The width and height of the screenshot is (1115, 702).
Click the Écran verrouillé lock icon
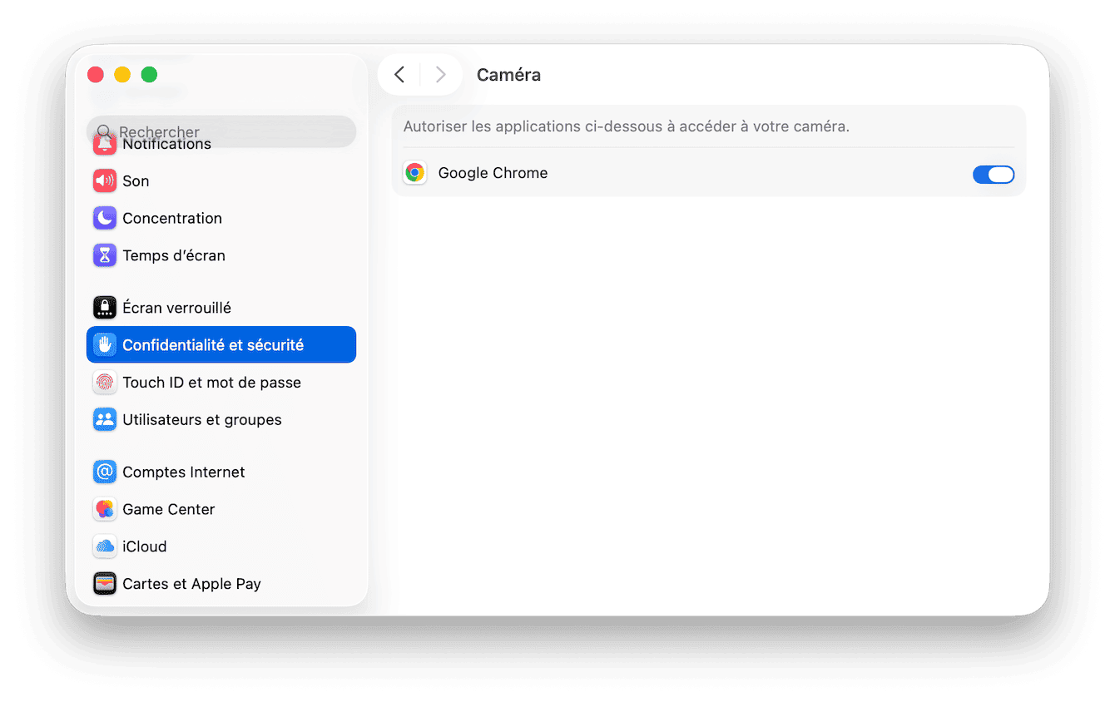tap(105, 308)
